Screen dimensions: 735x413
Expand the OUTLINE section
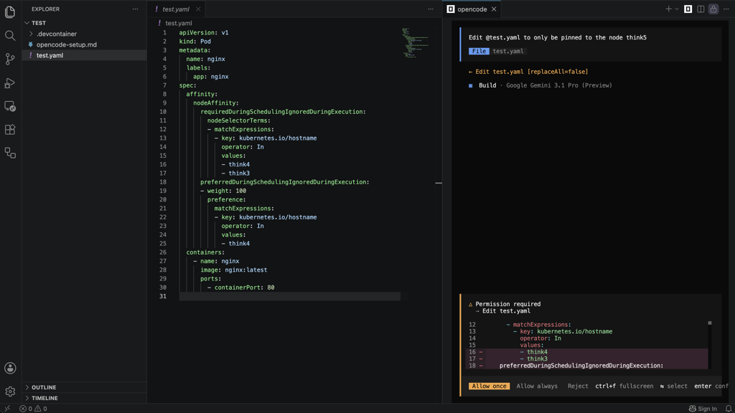[85, 387]
